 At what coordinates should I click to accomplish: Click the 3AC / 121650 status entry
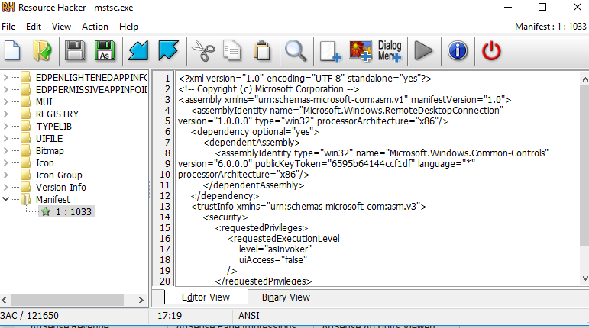point(29,316)
